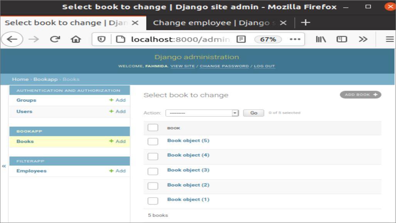Check the box for Book object (4)
The width and height of the screenshot is (396, 223).
(x=153, y=156)
